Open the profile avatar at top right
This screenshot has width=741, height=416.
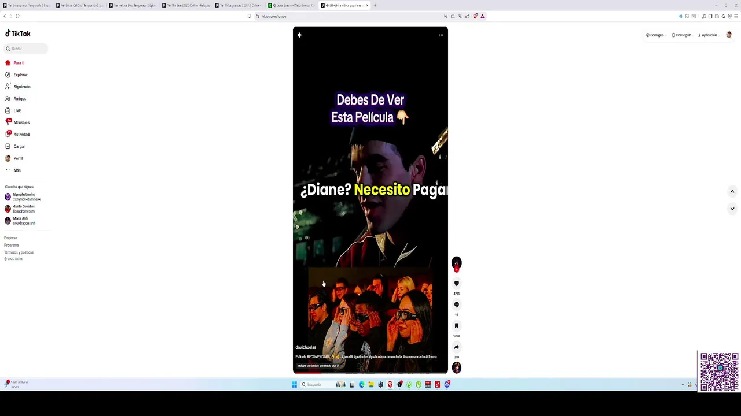(729, 35)
